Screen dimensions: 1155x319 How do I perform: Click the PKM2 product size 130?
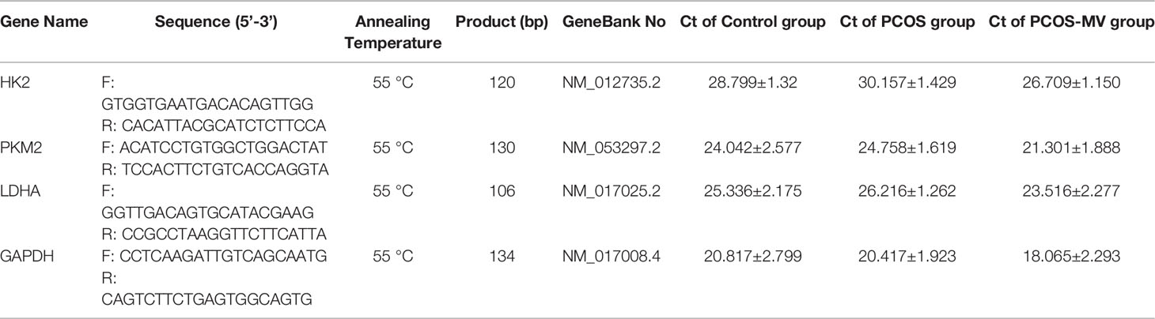pos(502,147)
